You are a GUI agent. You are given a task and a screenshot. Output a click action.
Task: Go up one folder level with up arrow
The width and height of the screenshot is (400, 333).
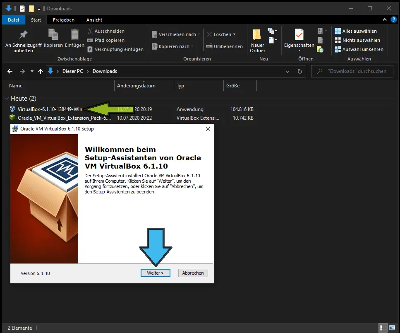40,71
